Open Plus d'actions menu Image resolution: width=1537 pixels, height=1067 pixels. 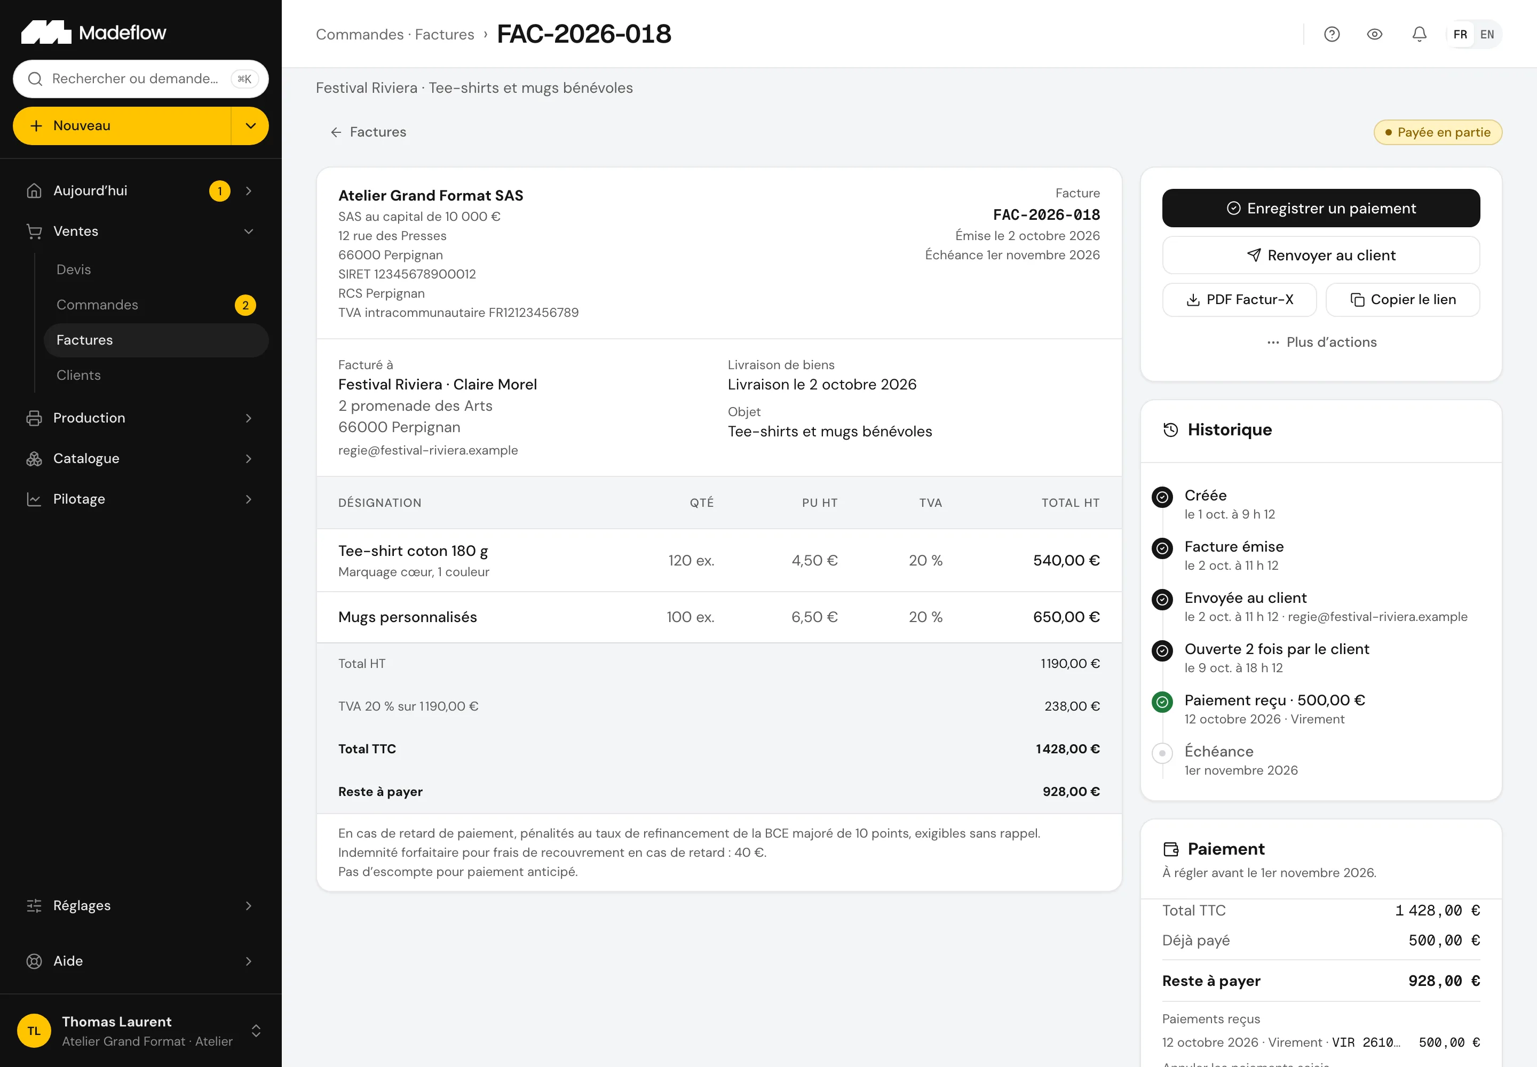[x=1321, y=343]
